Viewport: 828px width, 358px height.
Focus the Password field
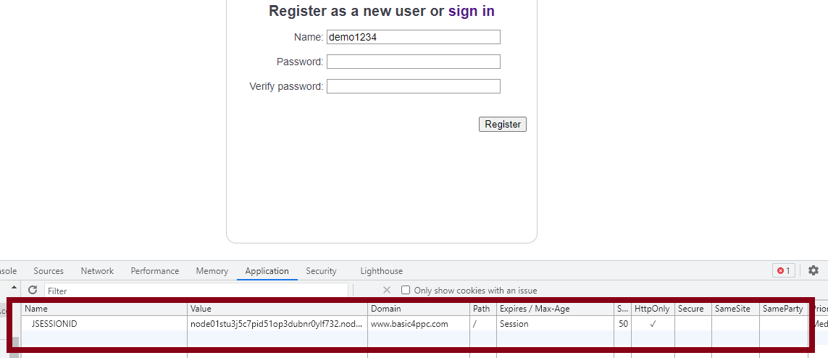pyautogui.click(x=413, y=62)
